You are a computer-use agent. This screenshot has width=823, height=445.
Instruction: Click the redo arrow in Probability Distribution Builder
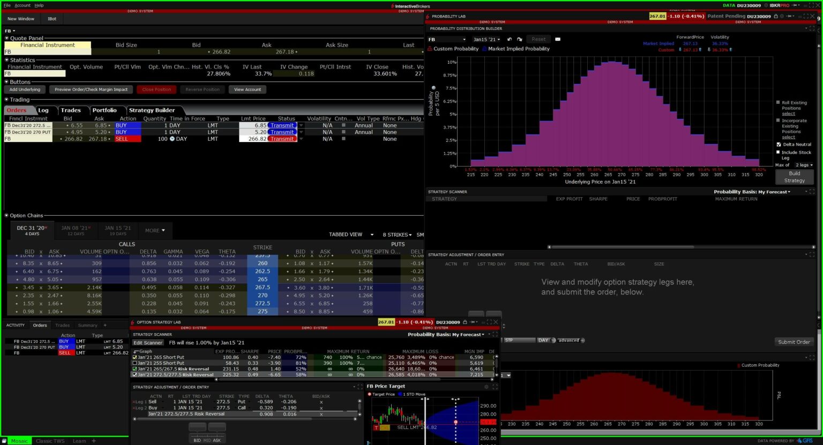[x=519, y=39]
